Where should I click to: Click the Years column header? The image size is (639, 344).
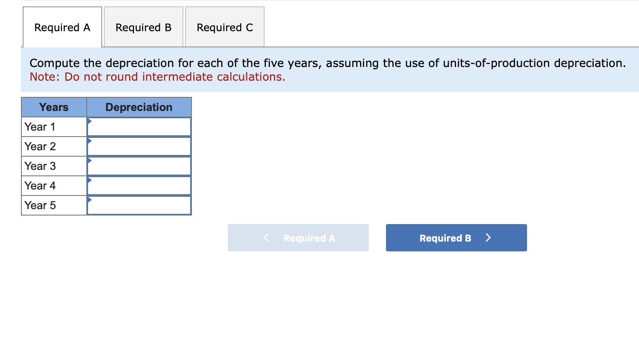coord(53,107)
